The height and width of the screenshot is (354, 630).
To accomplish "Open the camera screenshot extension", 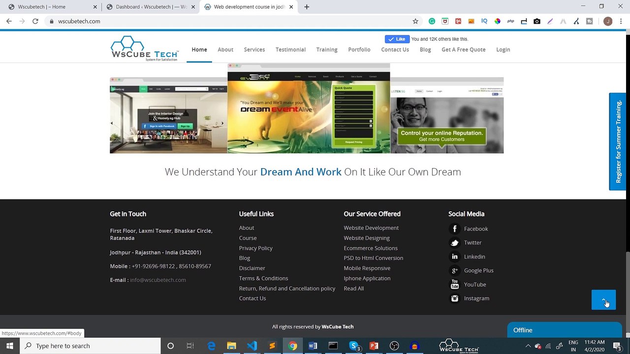I will 537,21.
